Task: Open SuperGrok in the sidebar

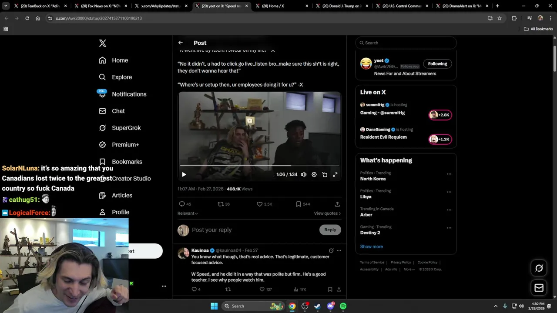Action: click(x=120, y=128)
